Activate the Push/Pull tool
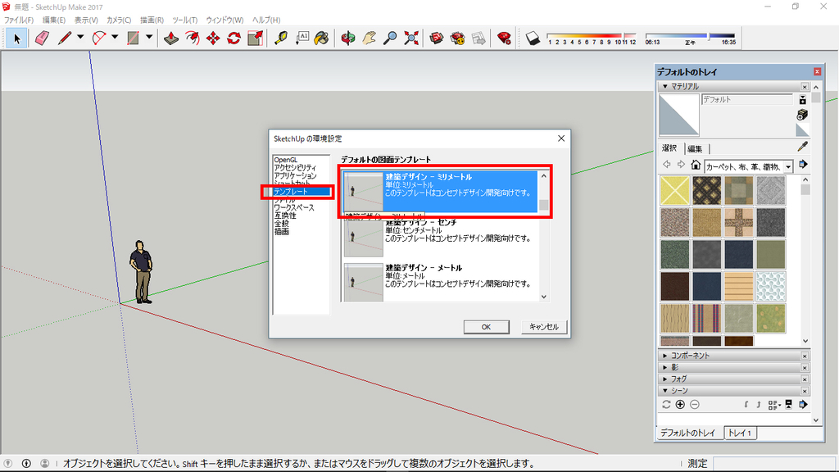The height and width of the screenshot is (472, 839). click(170, 39)
